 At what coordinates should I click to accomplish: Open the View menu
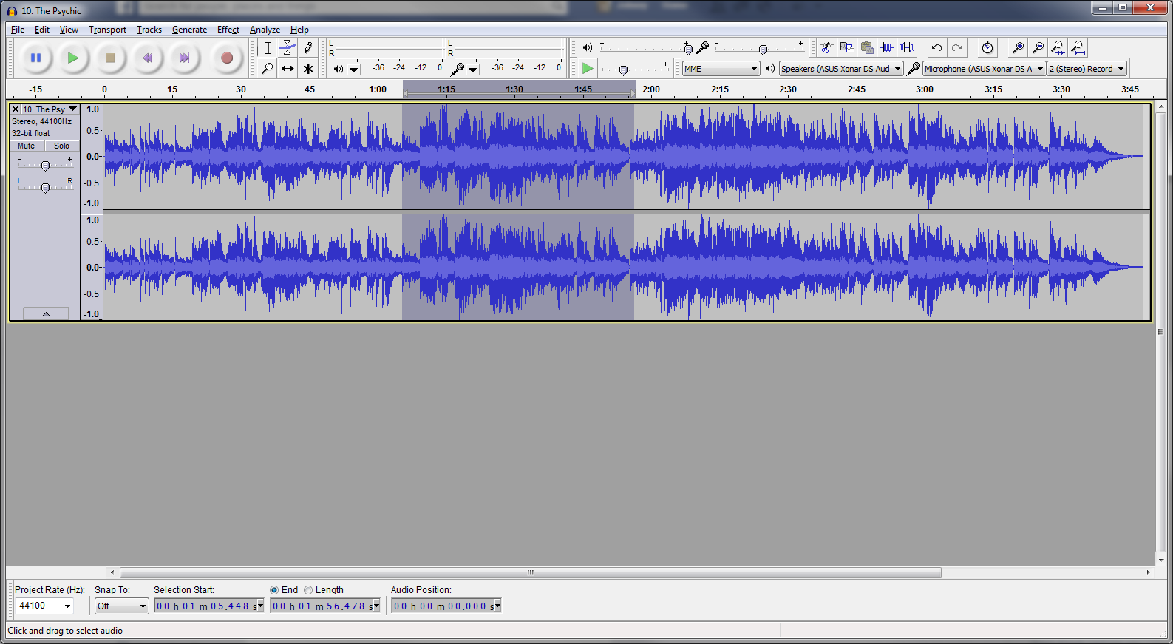tap(69, 30)
